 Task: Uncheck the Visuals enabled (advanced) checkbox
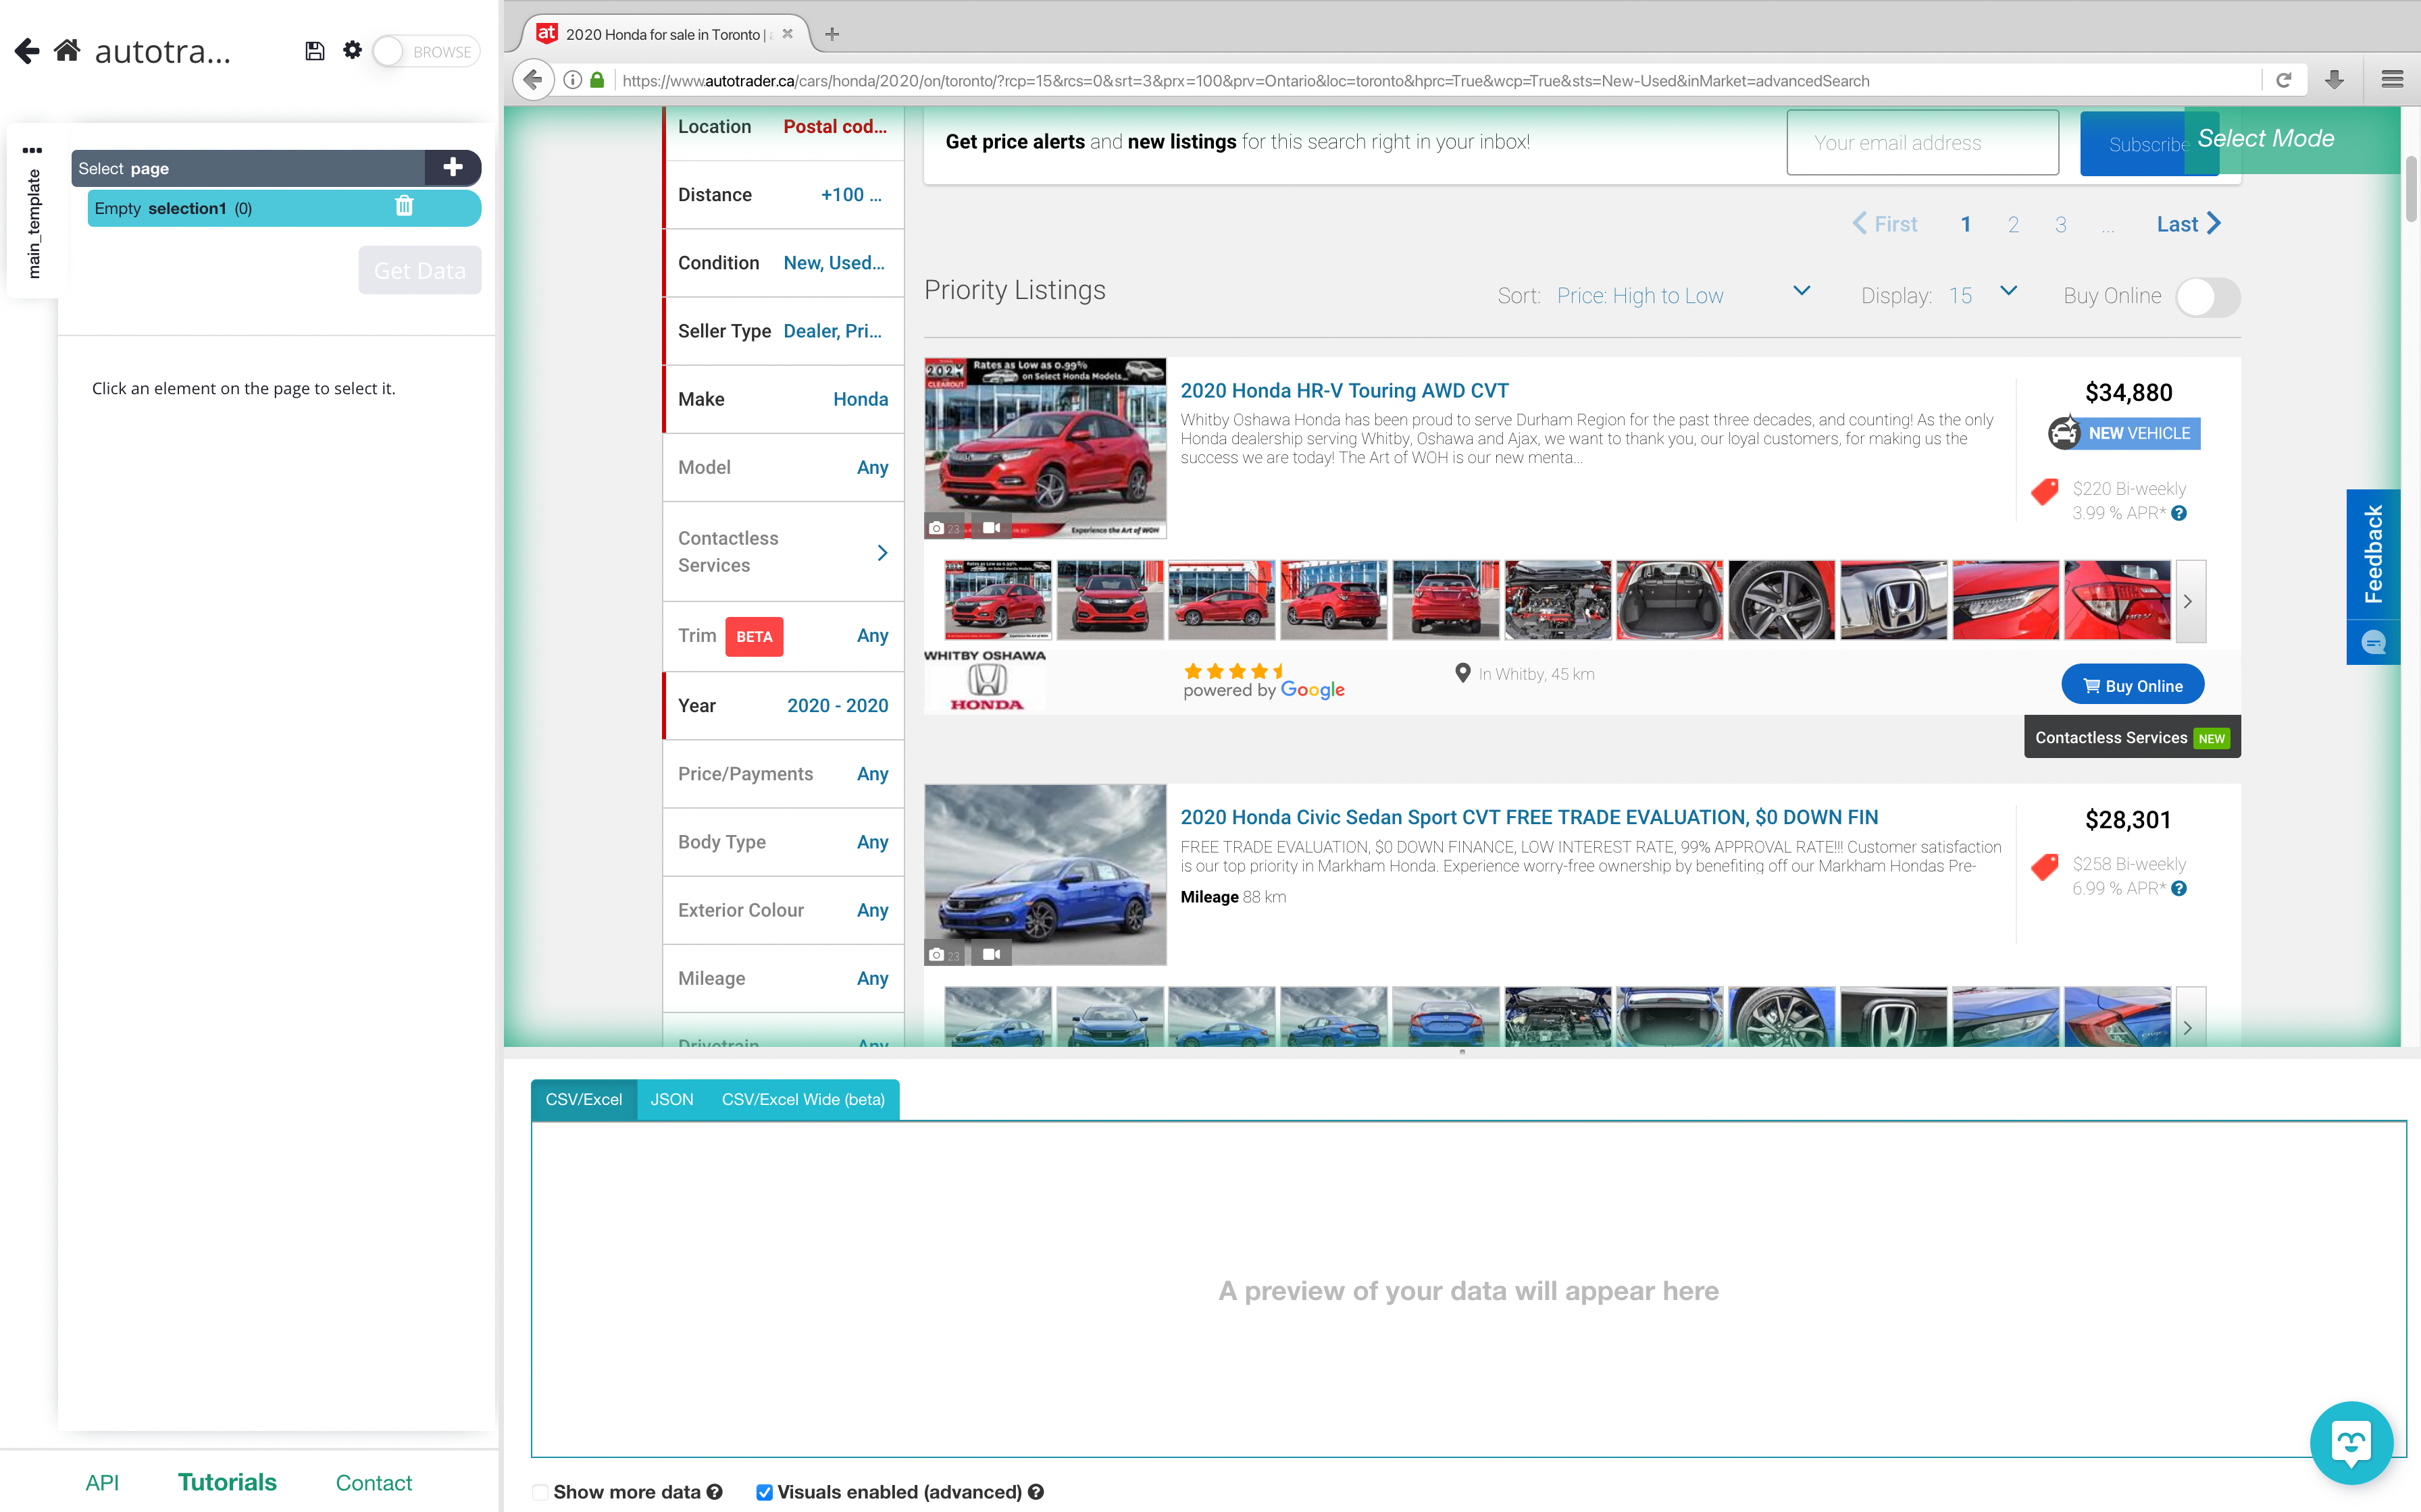764,1492
